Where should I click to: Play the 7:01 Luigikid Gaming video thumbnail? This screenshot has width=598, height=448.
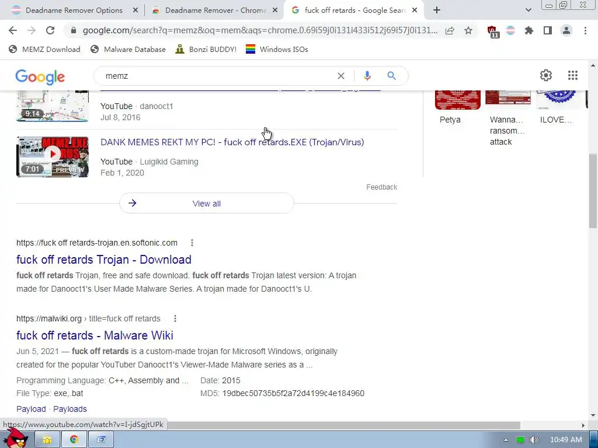pyautogui.click(x=52, y=157)
